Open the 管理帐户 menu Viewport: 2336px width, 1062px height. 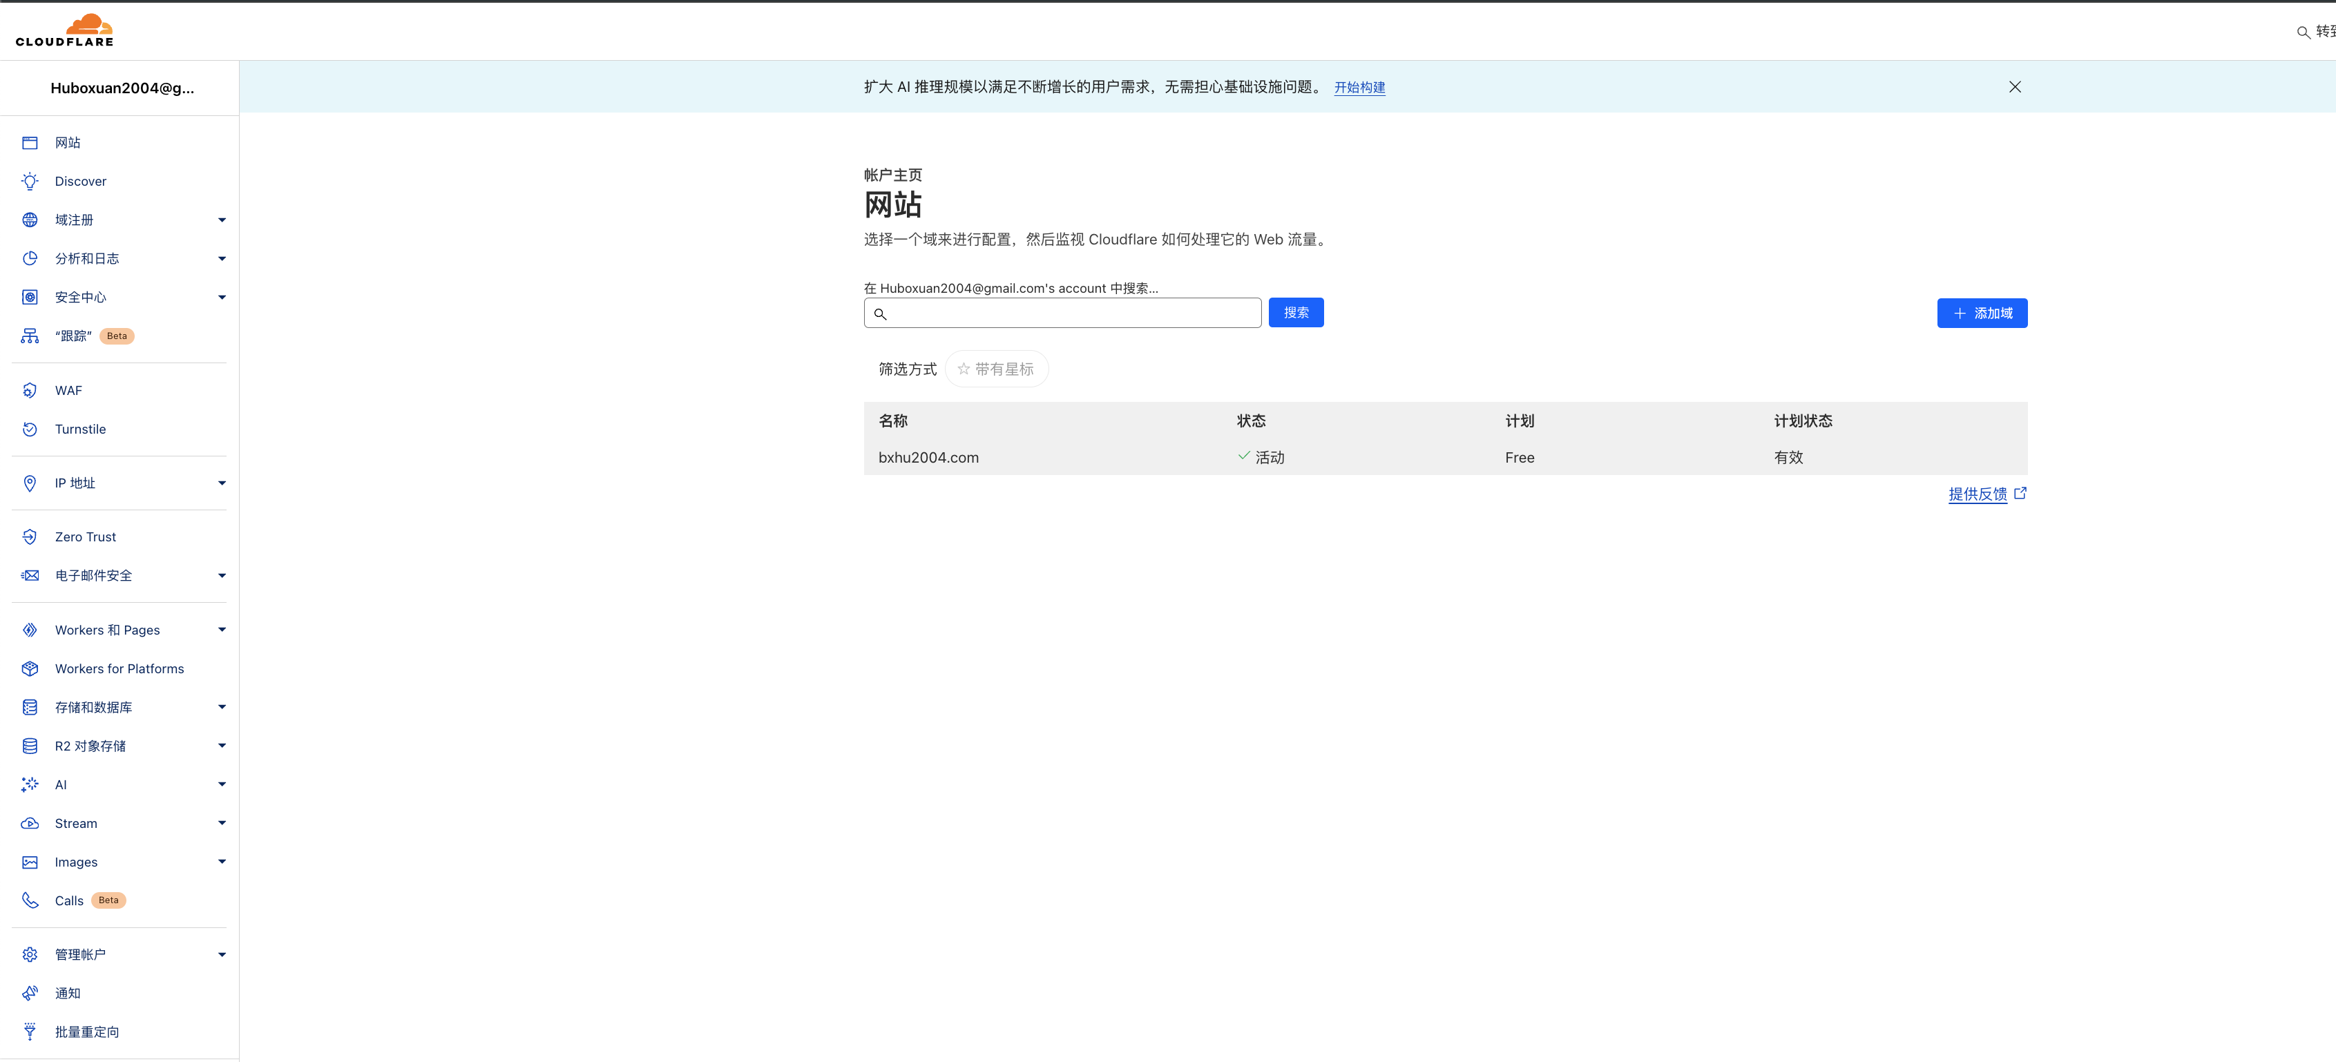click(x=80, y=954)
